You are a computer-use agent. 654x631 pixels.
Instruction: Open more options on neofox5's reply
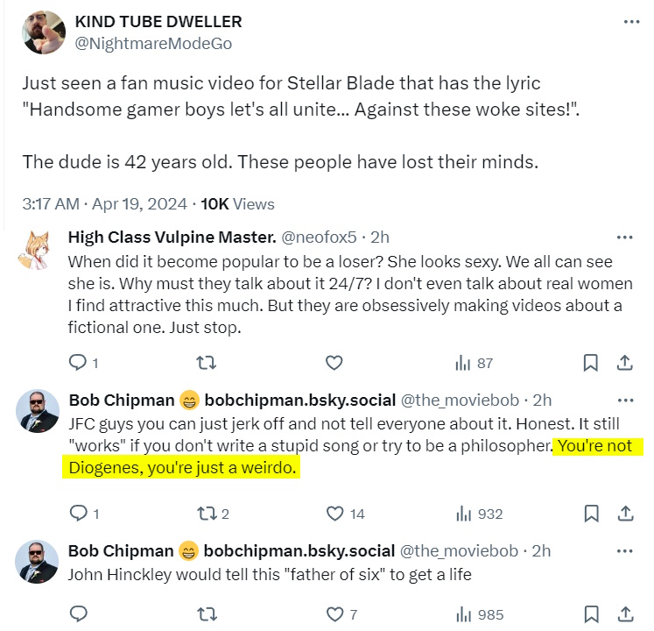pyautogui.click(x=625, y=238)
